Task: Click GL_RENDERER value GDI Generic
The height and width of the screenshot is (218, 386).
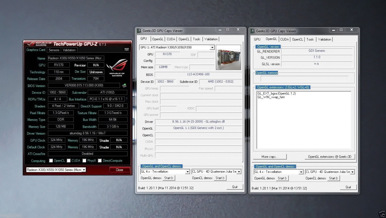Action: pos(317,51)
